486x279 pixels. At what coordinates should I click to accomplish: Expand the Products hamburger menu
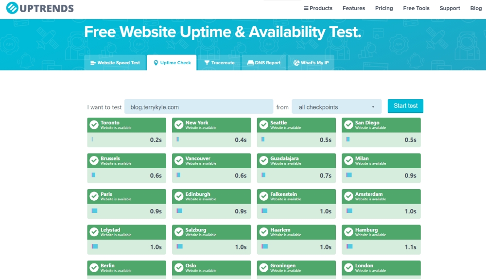click(318, 8)
